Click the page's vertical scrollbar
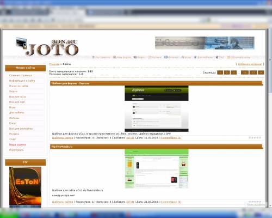 (x=270, y=118)
